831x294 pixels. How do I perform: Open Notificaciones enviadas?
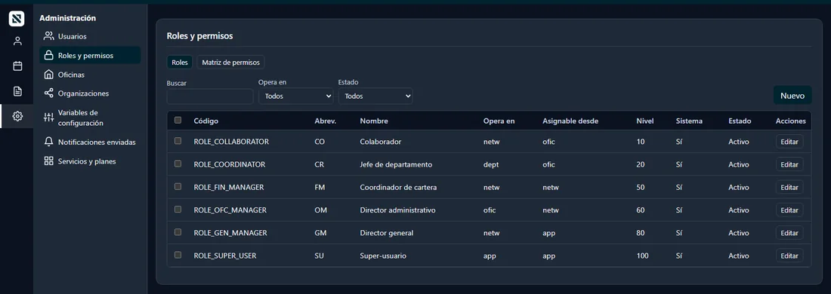pos(90,142)
